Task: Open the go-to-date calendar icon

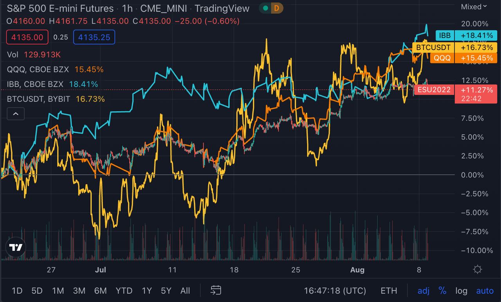Action: click(x=216, y=290)
